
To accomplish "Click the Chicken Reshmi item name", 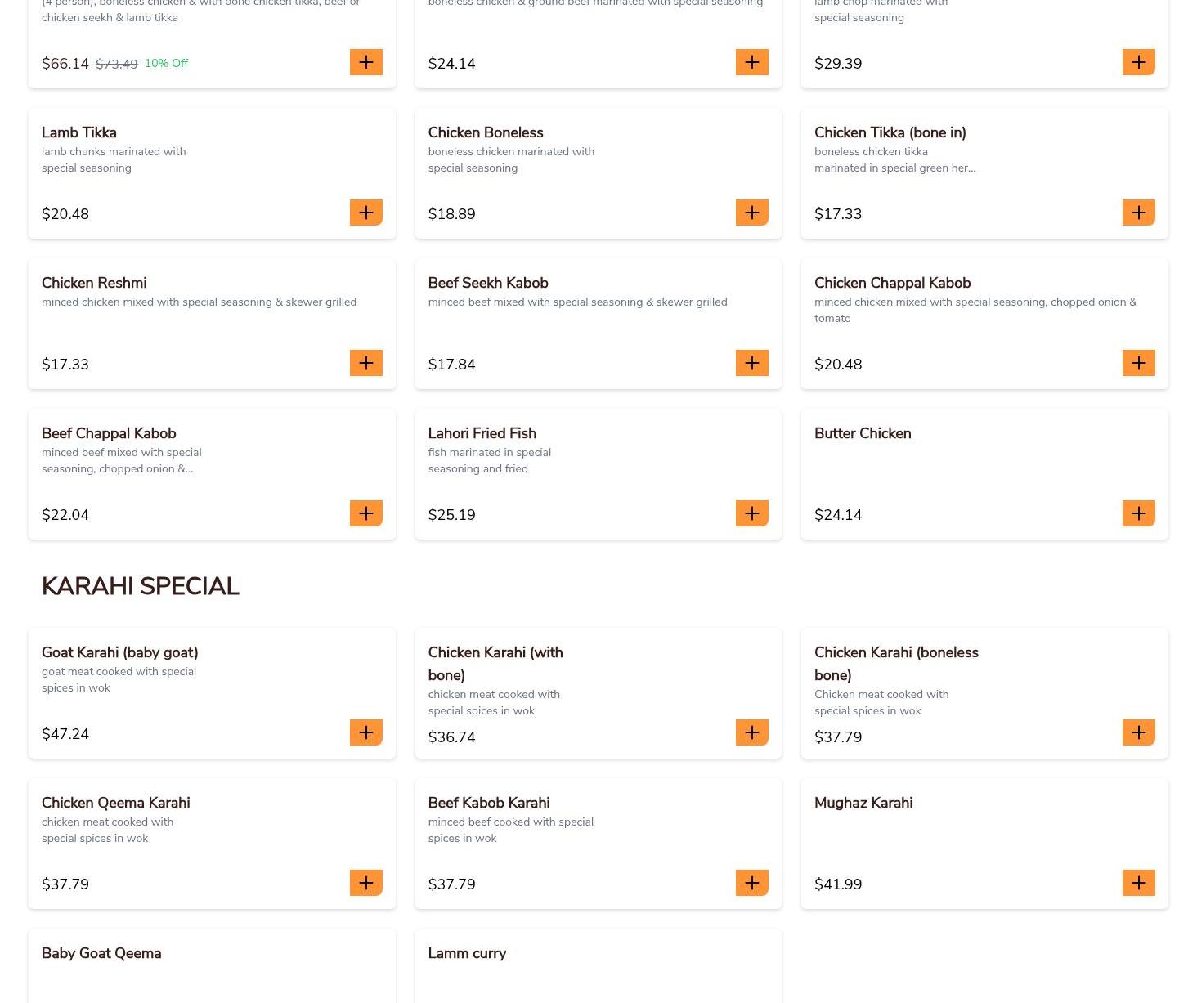I will point(94,283).
